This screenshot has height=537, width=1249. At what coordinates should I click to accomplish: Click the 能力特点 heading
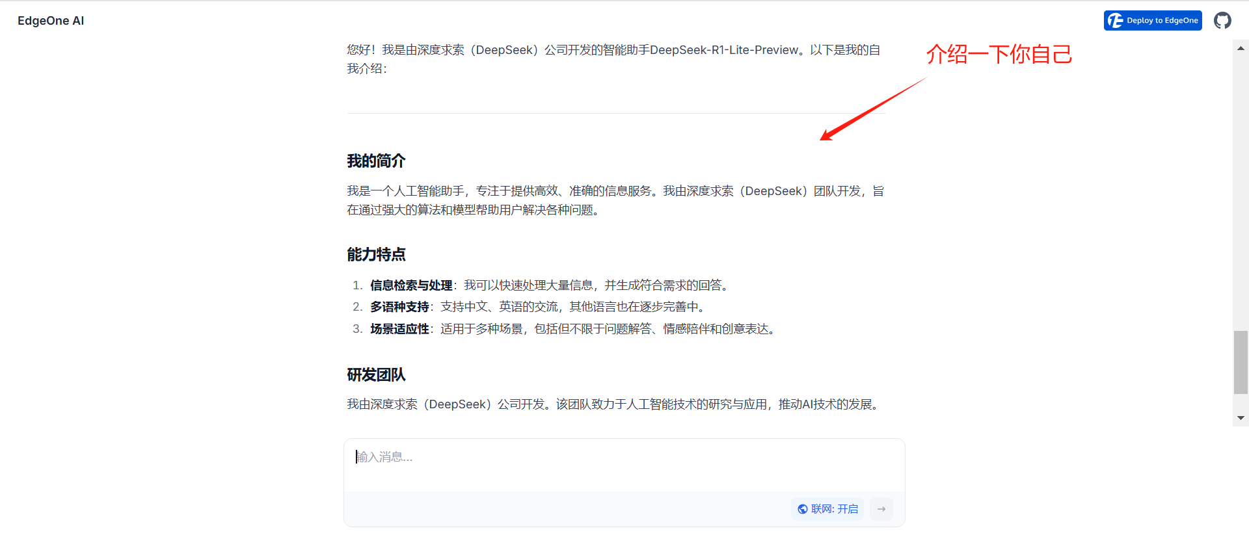376,254
